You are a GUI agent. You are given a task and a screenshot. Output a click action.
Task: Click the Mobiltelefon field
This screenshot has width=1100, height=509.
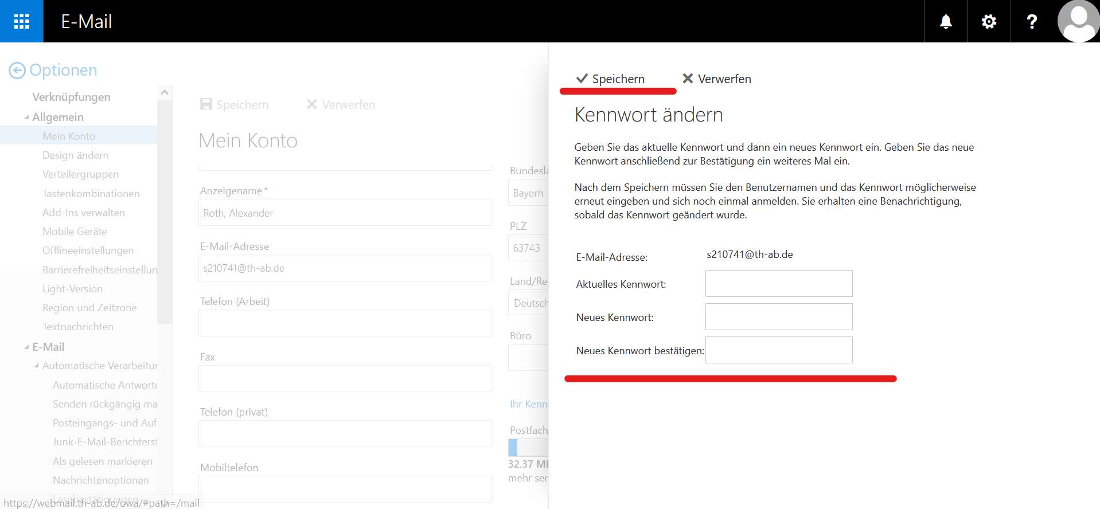(x=345, y=489)
